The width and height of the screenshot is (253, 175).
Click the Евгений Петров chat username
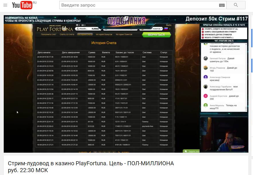(x=217, y=58)
